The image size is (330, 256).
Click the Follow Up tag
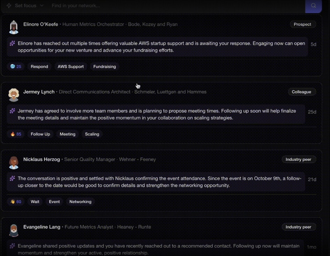40,134
